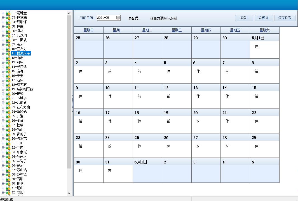Expand the 37-万山站 tree node
298x201 pixels.
click(x=3, y=170)
